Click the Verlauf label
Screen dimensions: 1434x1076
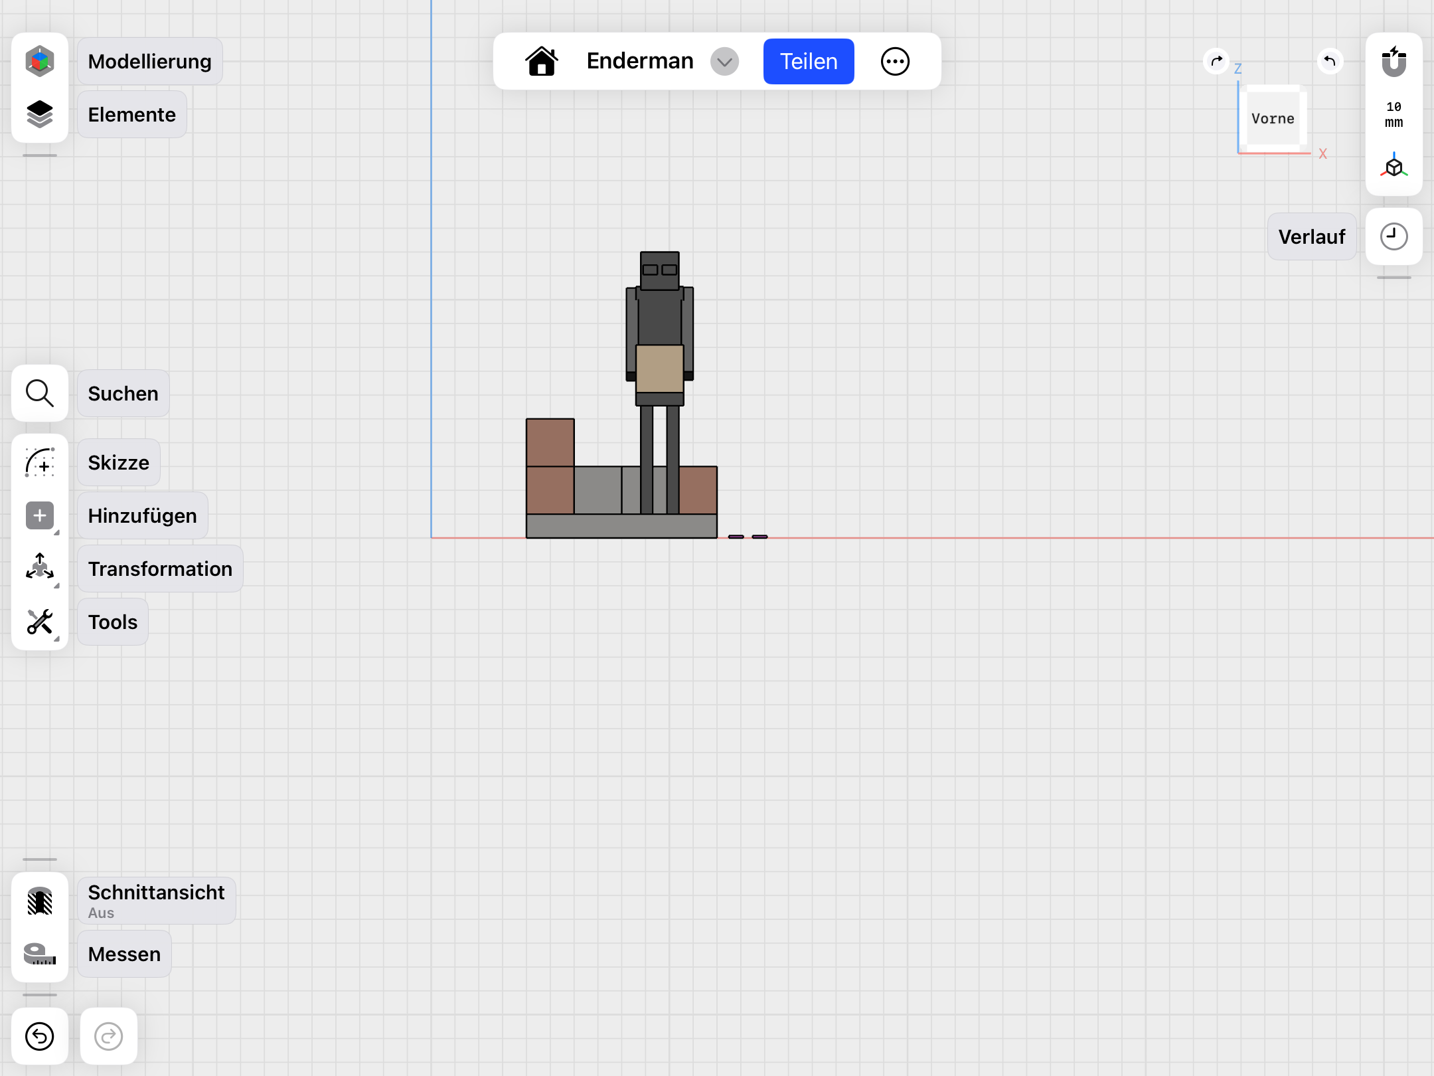(1312, 236)
